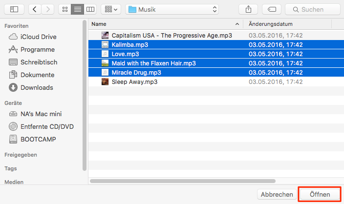Click the Downloads arrow icon

tap(13, 87)
